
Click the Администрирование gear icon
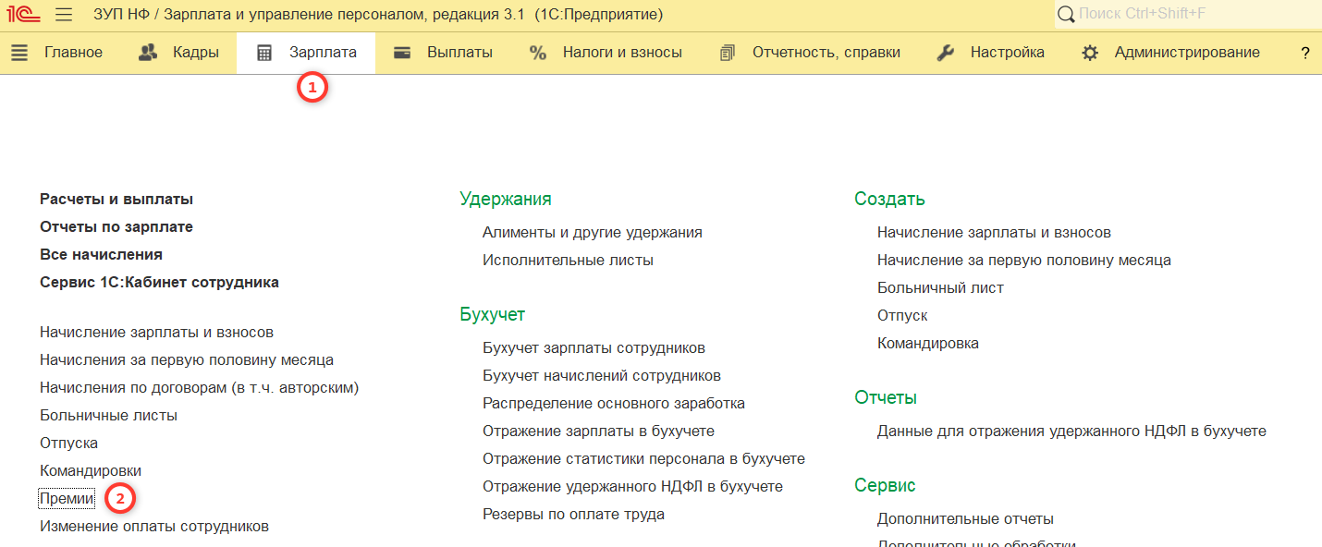pyautogui.click(x=1090, y=53)
